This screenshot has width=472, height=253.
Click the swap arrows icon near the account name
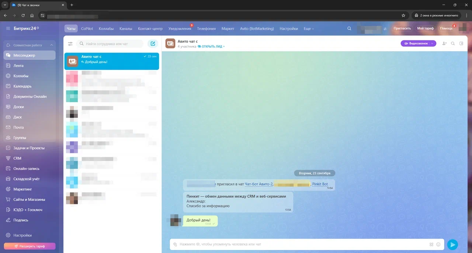point(385,29)
